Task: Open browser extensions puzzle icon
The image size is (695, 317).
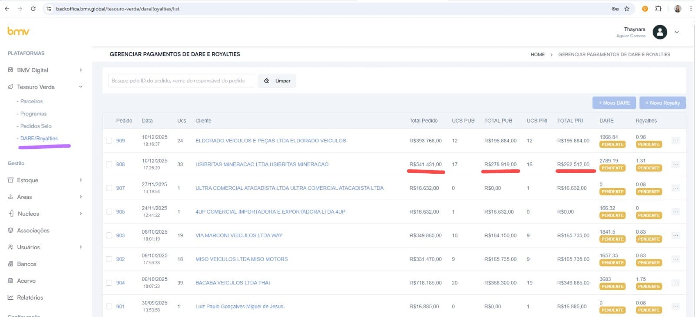Action: [659, 9]
